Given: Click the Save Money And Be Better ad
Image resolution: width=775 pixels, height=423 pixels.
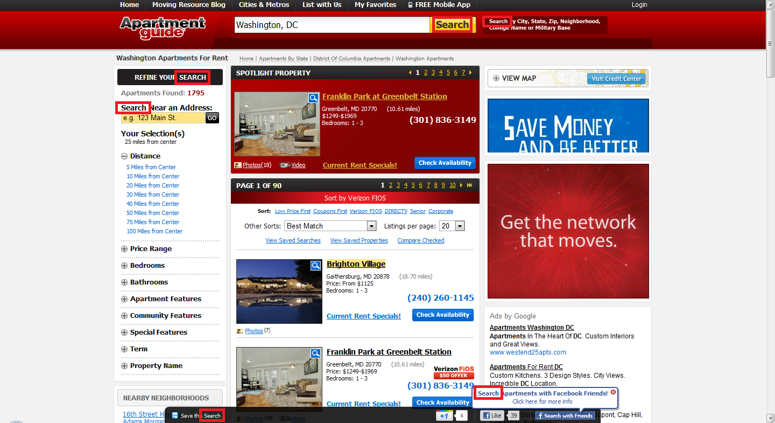Looking at the screenshot, I should [x=568, y=126].
